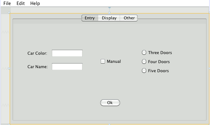Switch to the Entry tab
Image resolution: width=210 pixels, height=125 pixels.
pyautogui.click(x=89, y=18)
